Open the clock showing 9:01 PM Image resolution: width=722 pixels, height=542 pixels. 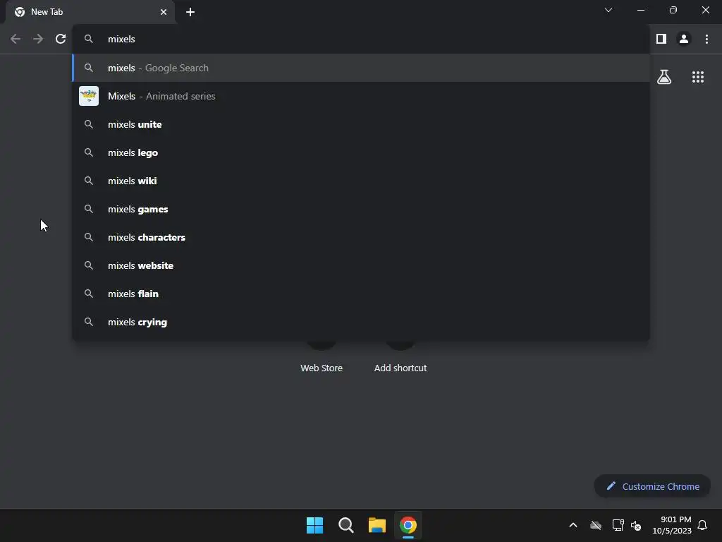672,525
